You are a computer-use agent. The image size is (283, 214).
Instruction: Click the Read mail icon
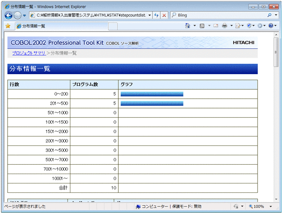click(x=215, y=26)
